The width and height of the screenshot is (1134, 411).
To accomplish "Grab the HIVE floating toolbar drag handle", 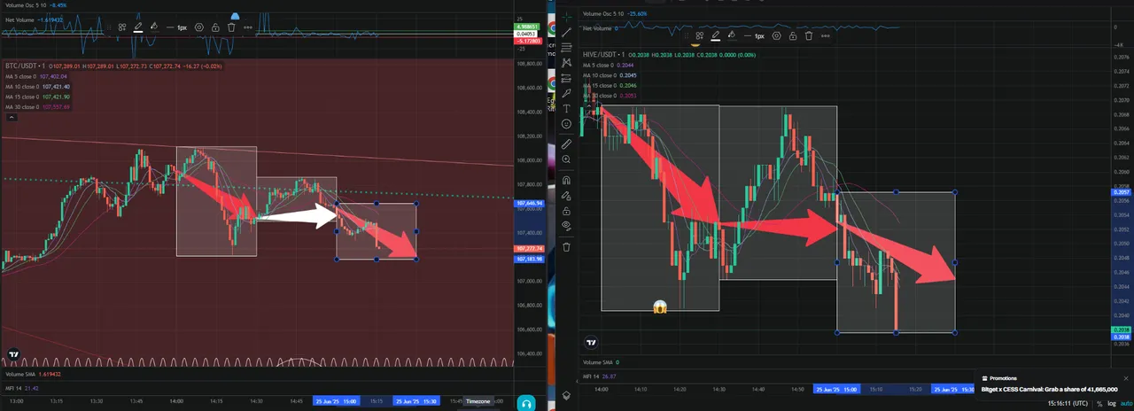I will click(687, 35).
